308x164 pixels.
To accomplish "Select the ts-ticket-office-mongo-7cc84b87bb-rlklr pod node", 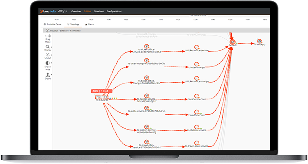I will point(147,77).
